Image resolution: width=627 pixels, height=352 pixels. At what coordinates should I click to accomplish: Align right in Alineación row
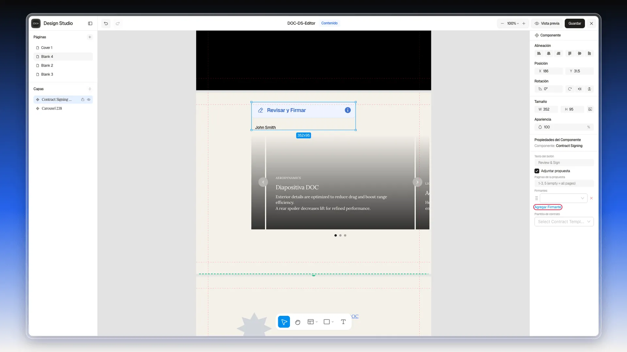(558, 53)
